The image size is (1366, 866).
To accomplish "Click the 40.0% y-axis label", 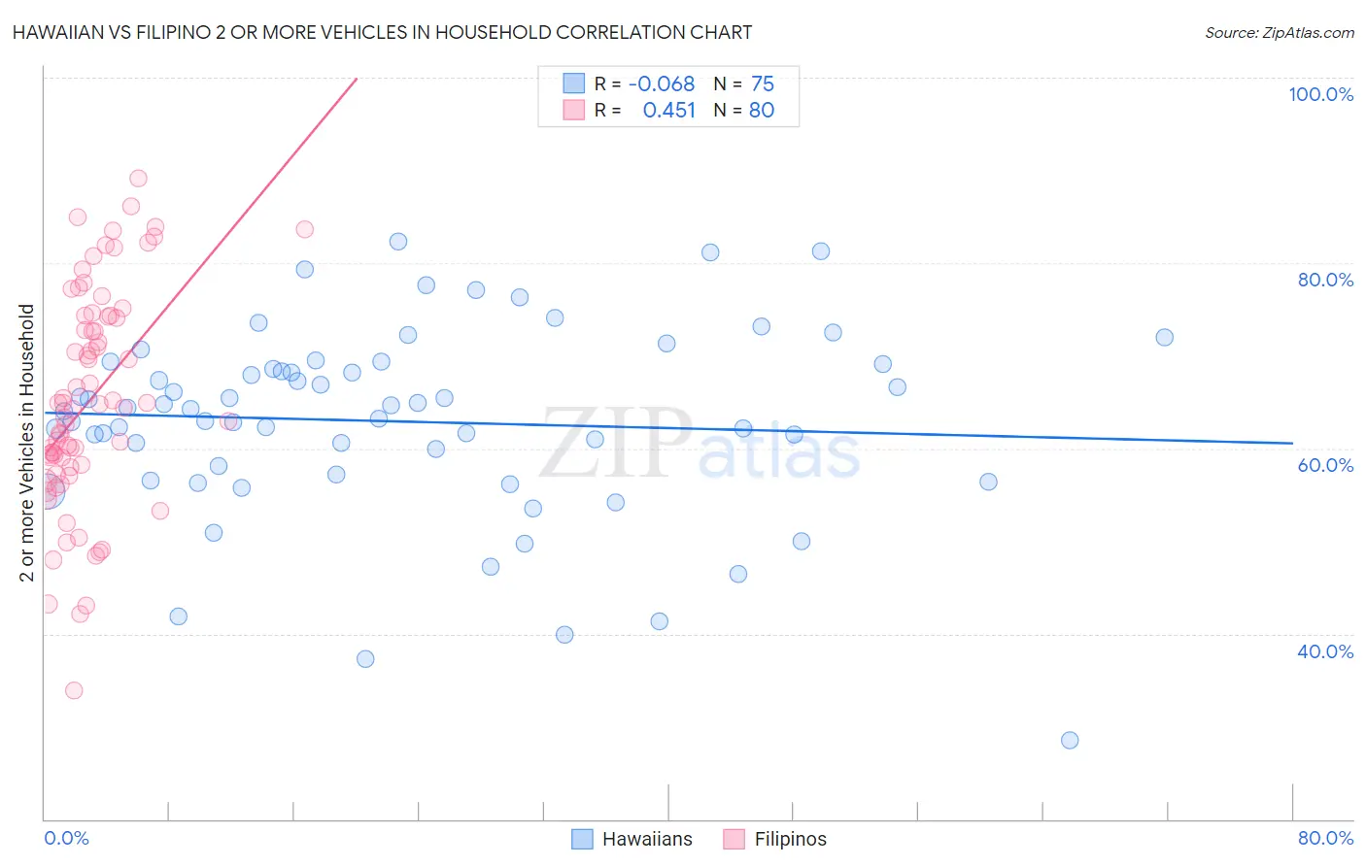I will tap(1325, 651).
